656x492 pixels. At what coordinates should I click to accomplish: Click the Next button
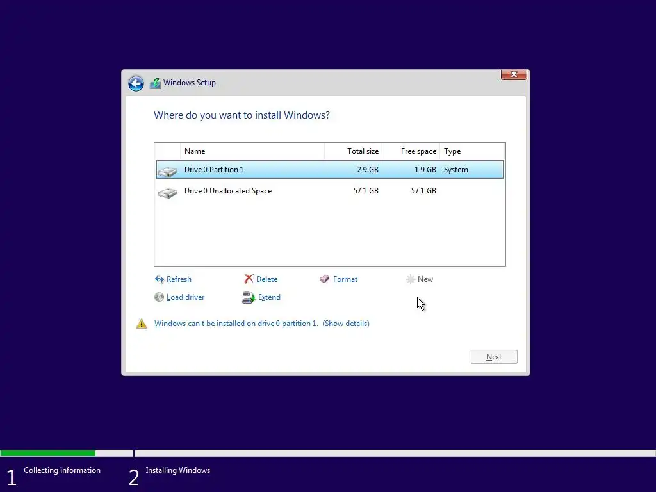click(494, 357)
